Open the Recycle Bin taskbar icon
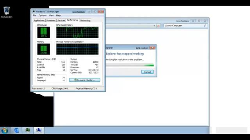Viewport: 250px width, 140px height. click(16, 130)
